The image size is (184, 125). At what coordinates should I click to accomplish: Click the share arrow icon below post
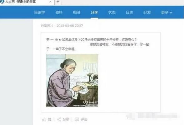point(59,119)
